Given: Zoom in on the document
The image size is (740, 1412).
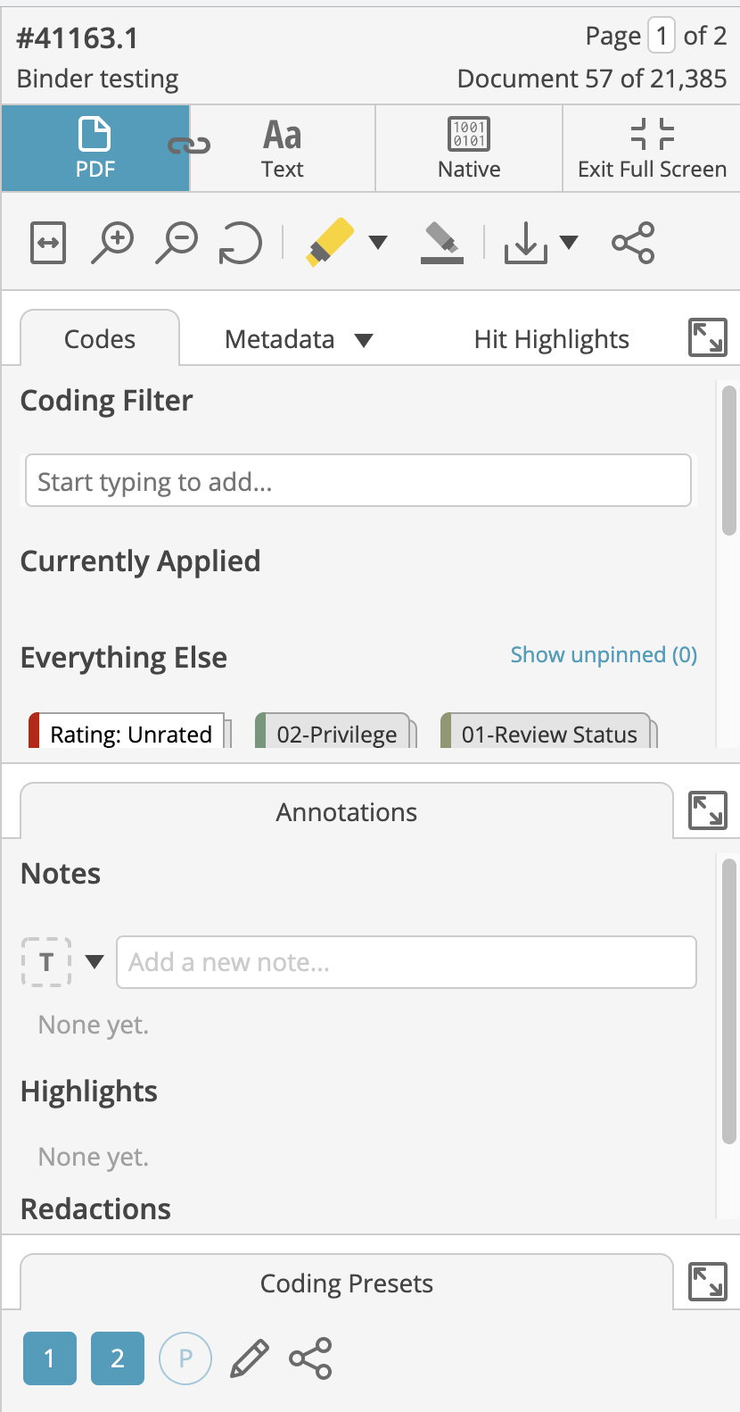Looking at the screenshot, I should (113, 243).
